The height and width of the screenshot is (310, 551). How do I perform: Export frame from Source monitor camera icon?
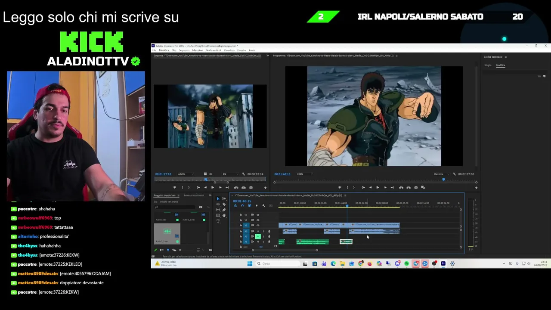[x=251, y=187]
